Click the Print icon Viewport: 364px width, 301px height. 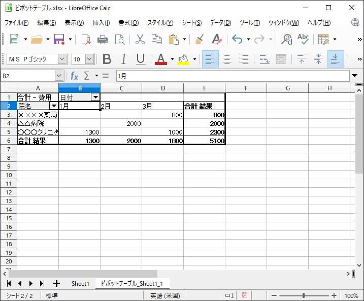[103, 39]
